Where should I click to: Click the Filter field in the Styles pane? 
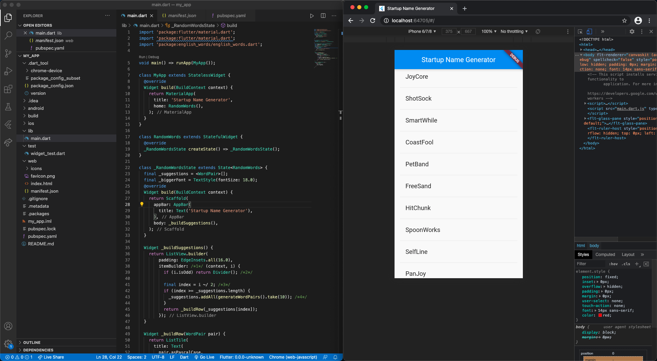tap(591, 264)
